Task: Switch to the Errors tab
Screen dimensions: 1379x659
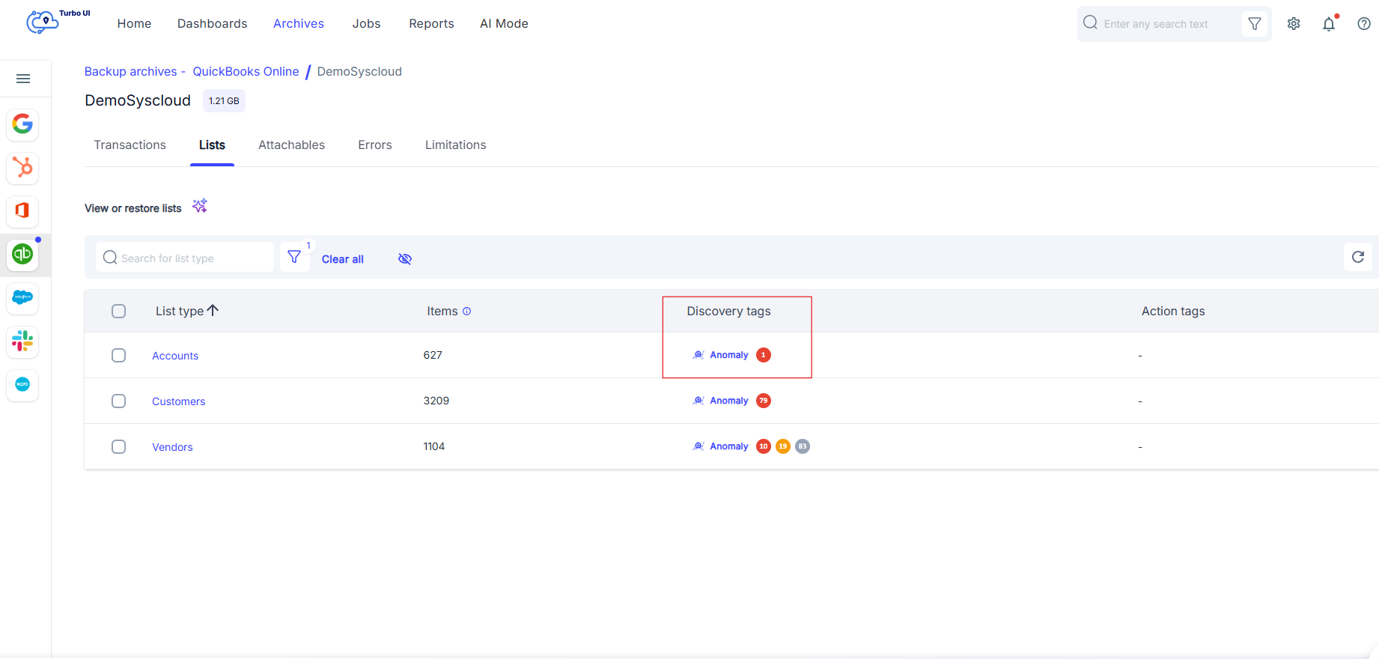Action: [x=375, y=145]
